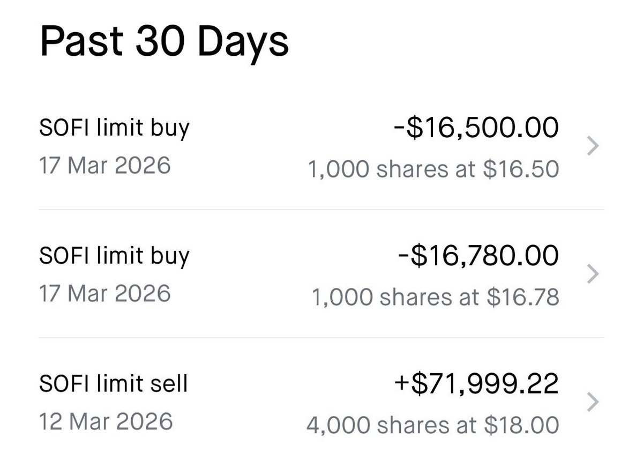643x460 pixels.
Task: Open details chevron for the $71,999.22 sell
Action: coord(593,402)
